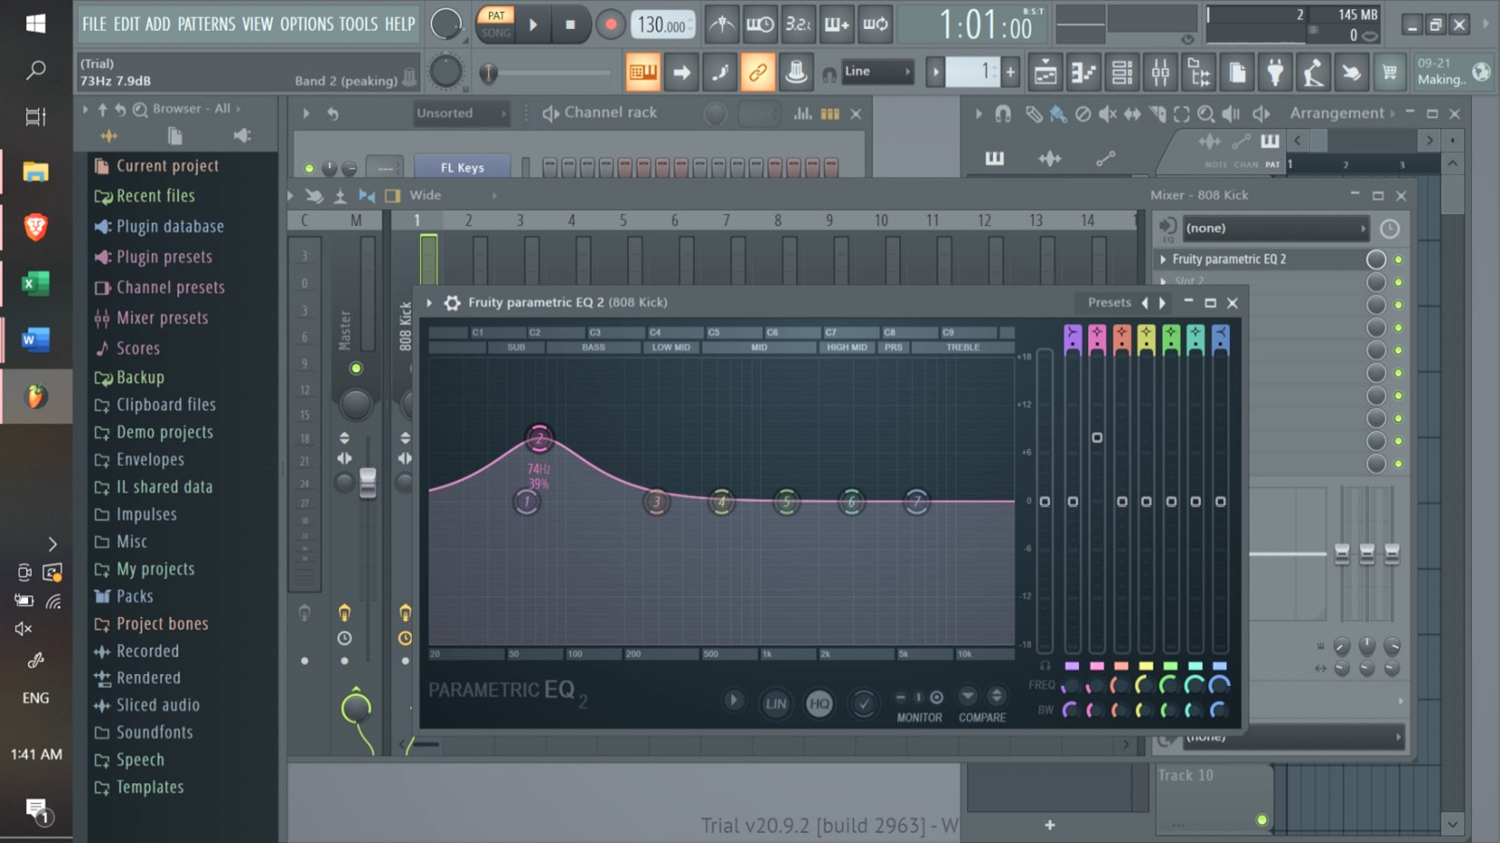
Task: Expand the Browser - All dropdown
Action: (x=196, y=108)
